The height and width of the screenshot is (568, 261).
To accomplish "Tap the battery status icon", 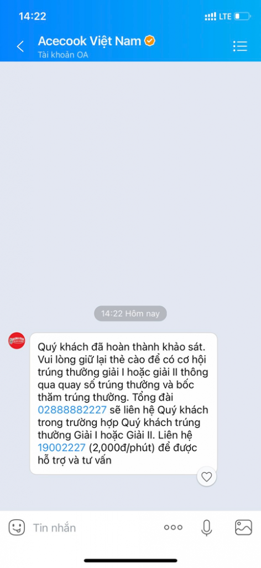I will (x=242, y=16).
